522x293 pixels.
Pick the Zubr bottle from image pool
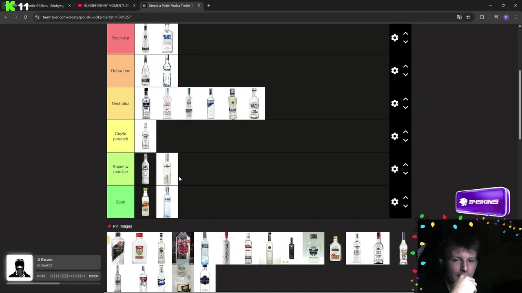[x=161, y=278]
